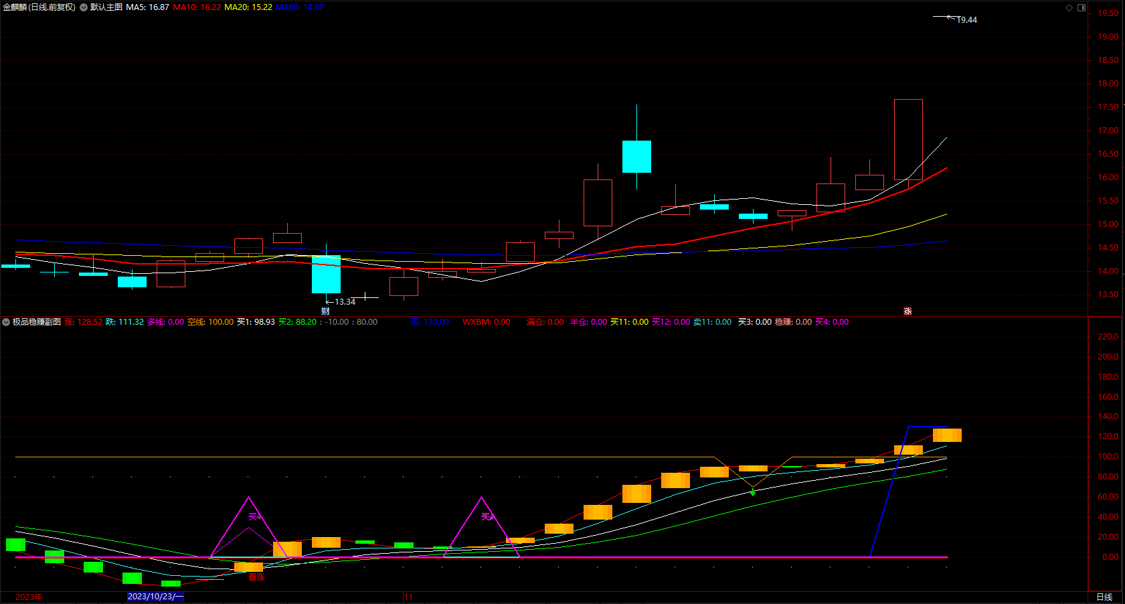This screenshot has height=604, width=1125.
Task: Click the 19.44 high price label
Action: (x=966, y=20)
